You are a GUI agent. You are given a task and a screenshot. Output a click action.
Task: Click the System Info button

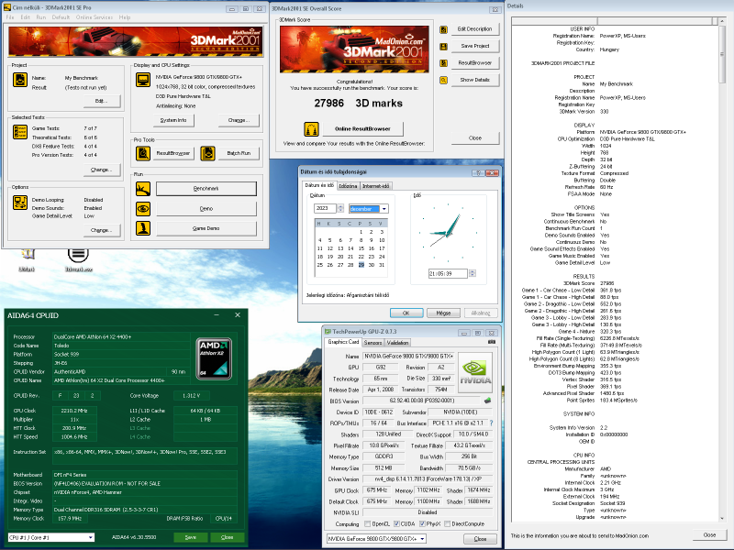tap(173, 120)
